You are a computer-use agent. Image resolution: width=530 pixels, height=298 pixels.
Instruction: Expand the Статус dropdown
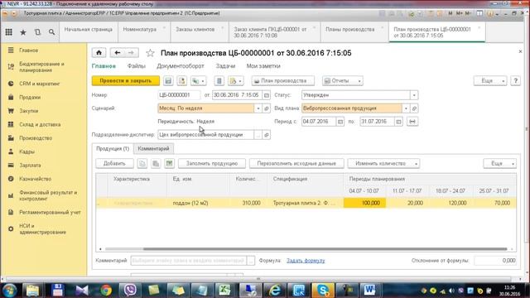[414, 95]
